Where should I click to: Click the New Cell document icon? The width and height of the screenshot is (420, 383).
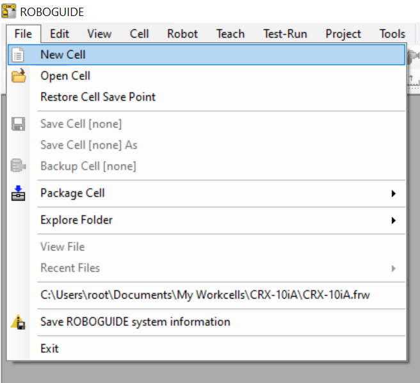[18, 55]
